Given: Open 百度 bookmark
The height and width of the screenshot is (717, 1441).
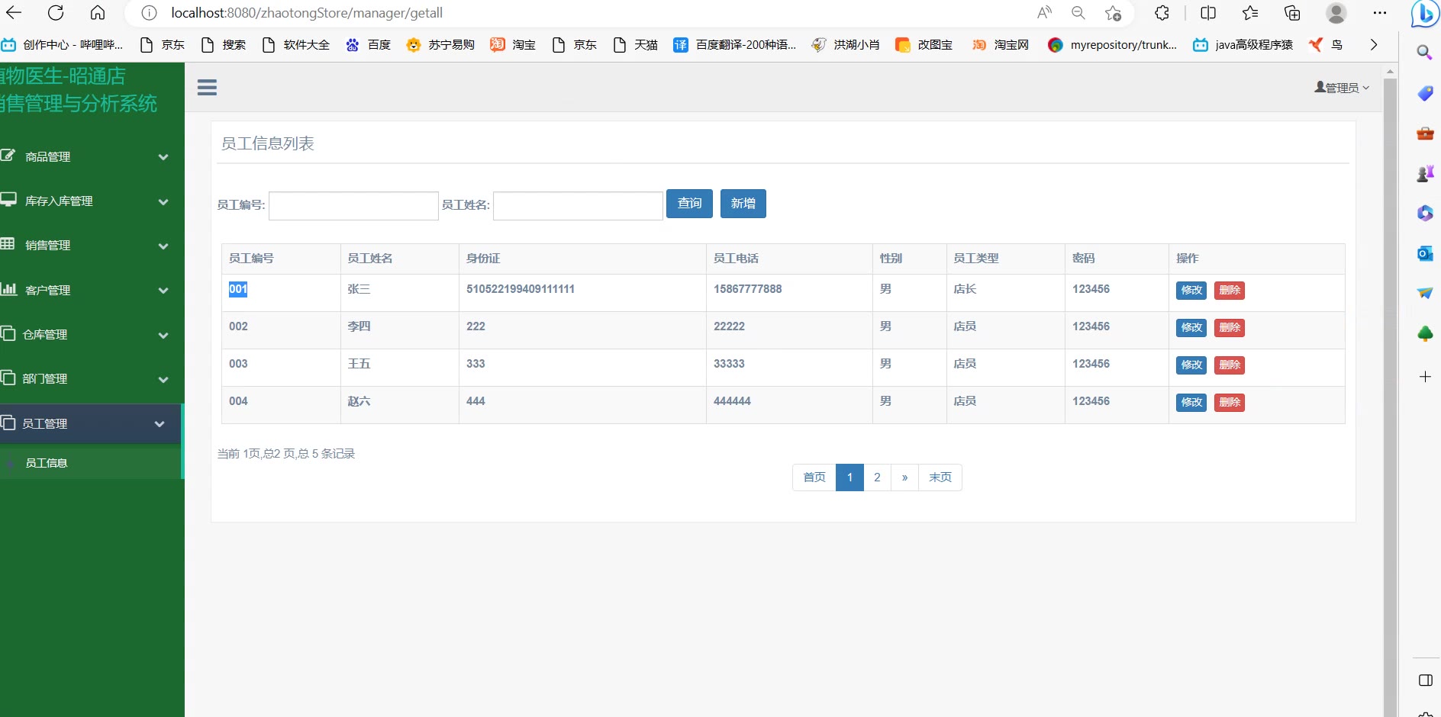Looking at the screenshot, I should click(368, 45).
